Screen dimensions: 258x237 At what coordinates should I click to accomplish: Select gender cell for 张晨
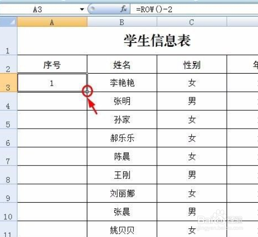coord(192,212)
